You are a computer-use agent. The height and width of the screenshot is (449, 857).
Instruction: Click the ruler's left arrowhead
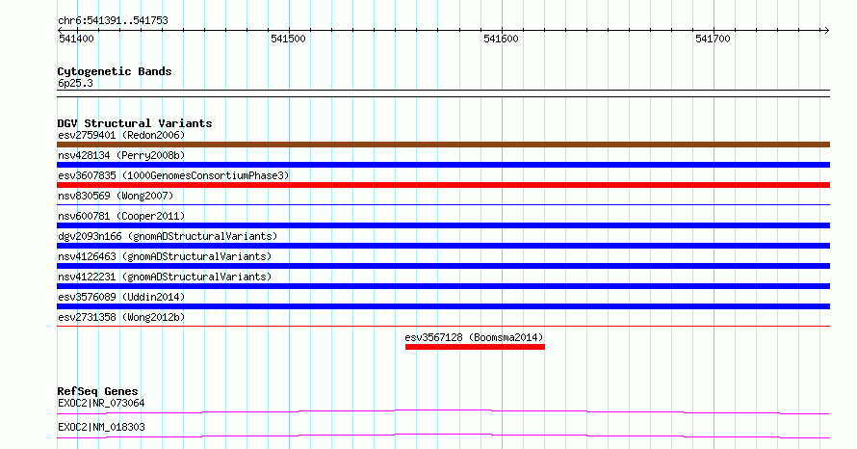[61, 30]
